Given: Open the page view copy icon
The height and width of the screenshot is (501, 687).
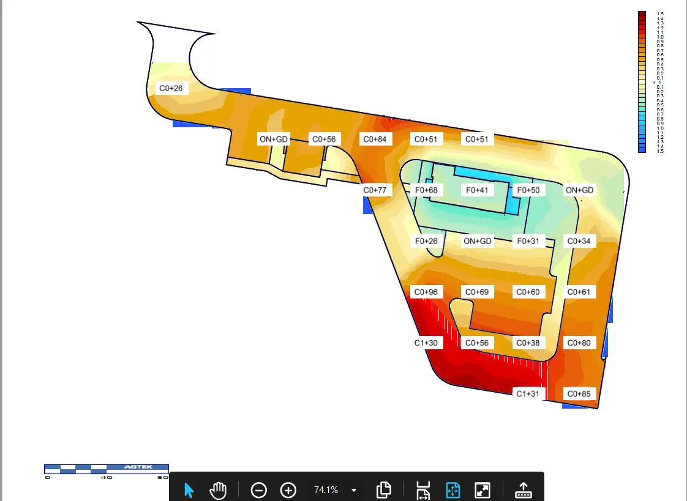Looking at the screenshot, I should (383, 490).
